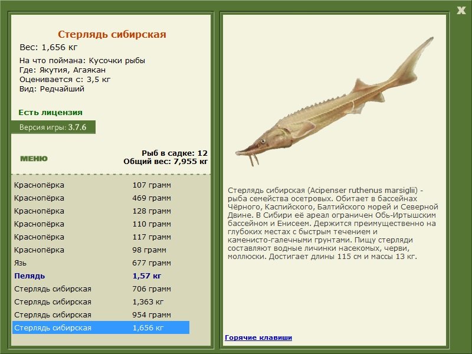
Task: Select the Краснопёрка 128 грамм row
Action: coord(101,211)
